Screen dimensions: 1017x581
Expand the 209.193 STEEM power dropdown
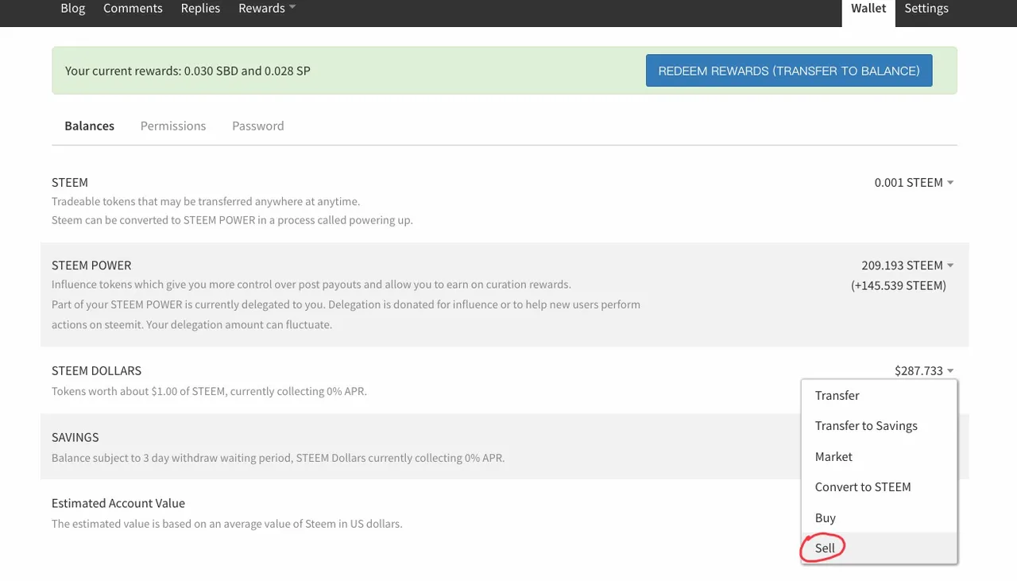(x=907, y=265)
